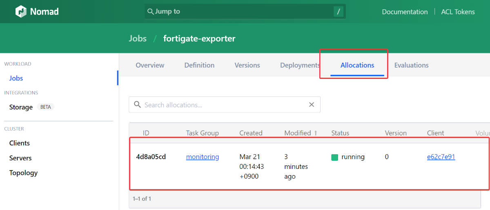Click the '1–1 of 1' pagination text
Image resolution: width=490 pixels, height=210 pixels.
(x=142, y=199)
